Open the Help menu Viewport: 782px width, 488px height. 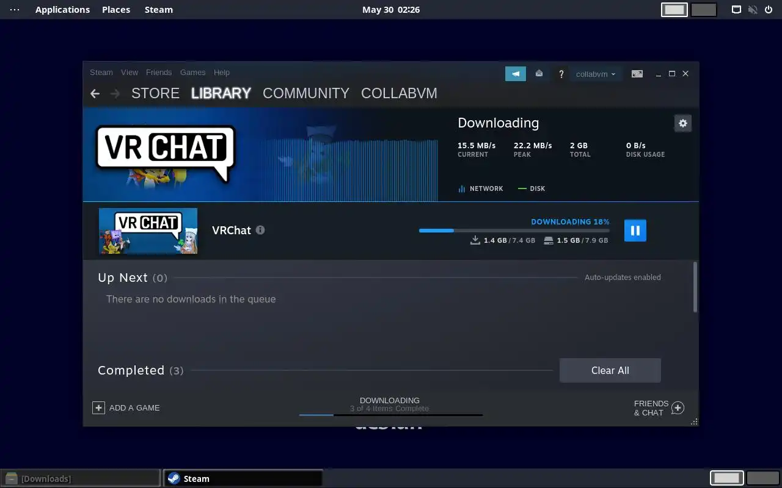[x=222, y=72]
